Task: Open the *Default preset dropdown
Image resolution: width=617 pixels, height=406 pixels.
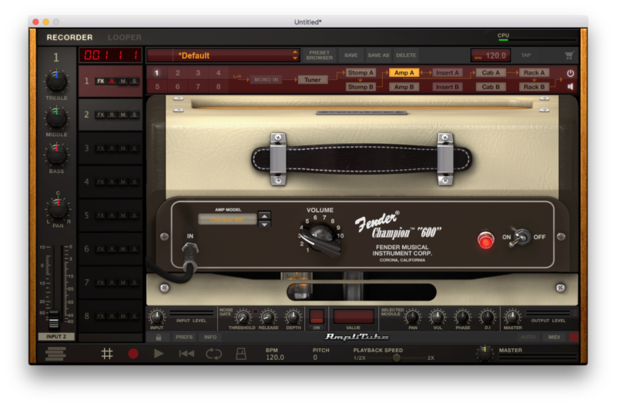Action: pos(223,55)
